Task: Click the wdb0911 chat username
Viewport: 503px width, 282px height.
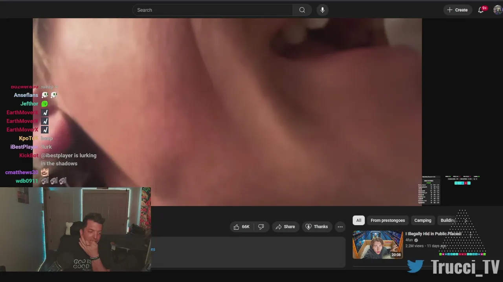Action: [27, 181]
